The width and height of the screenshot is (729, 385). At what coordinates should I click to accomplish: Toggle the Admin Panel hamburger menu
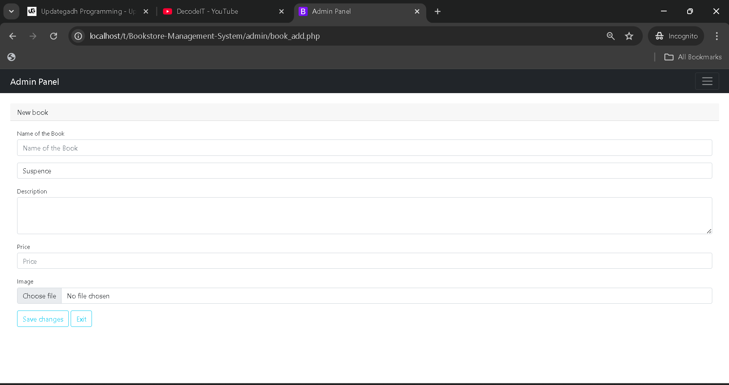[707, 81]
